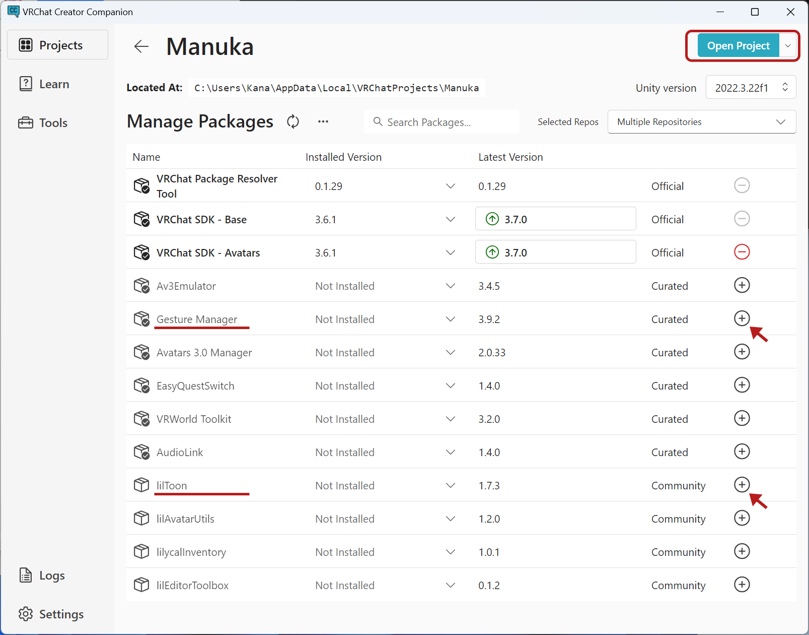The width and height of the screenshot is (809, 635).
Task: Click remove icon for VRChat SDK - Base
Action: (742, 219)
